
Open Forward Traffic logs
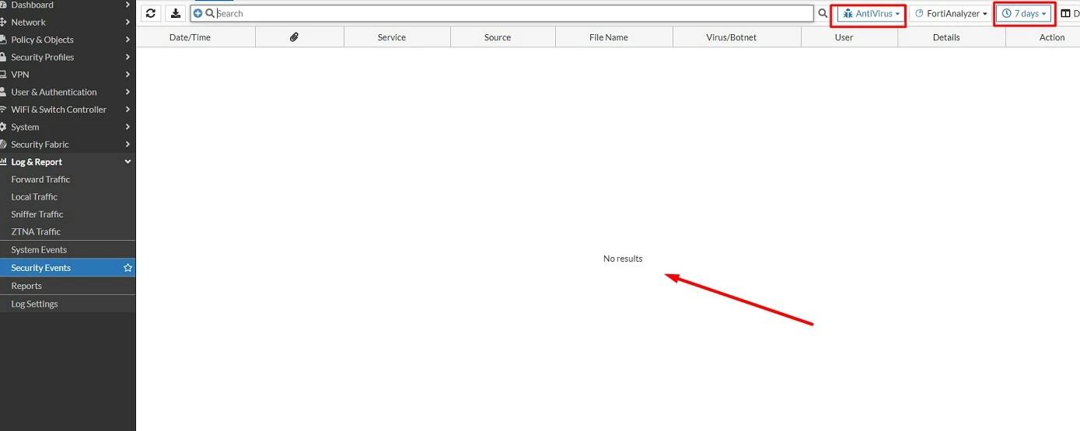[x=68, y=179]
